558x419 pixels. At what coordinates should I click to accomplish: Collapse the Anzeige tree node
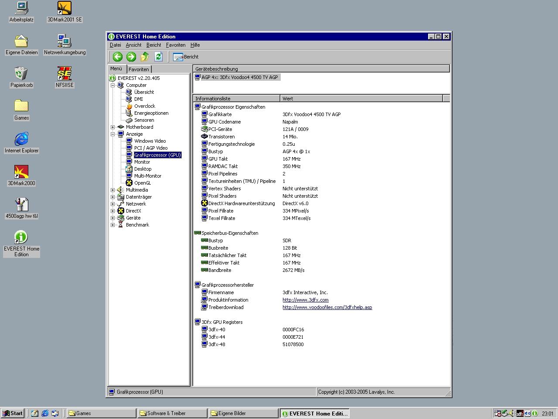(112, 134)
